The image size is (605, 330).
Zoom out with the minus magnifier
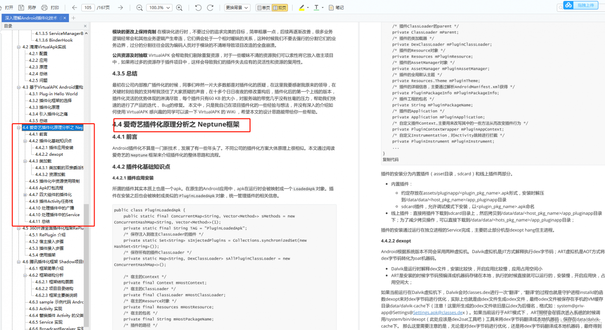(139, 8)
